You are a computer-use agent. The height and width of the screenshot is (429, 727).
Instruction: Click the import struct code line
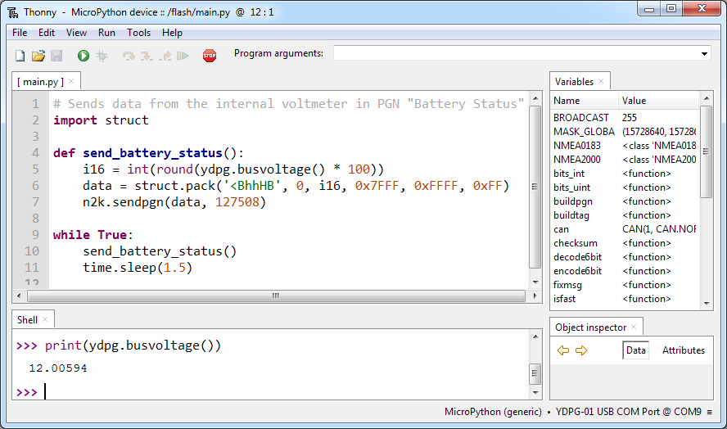click(x=101, y=120)
